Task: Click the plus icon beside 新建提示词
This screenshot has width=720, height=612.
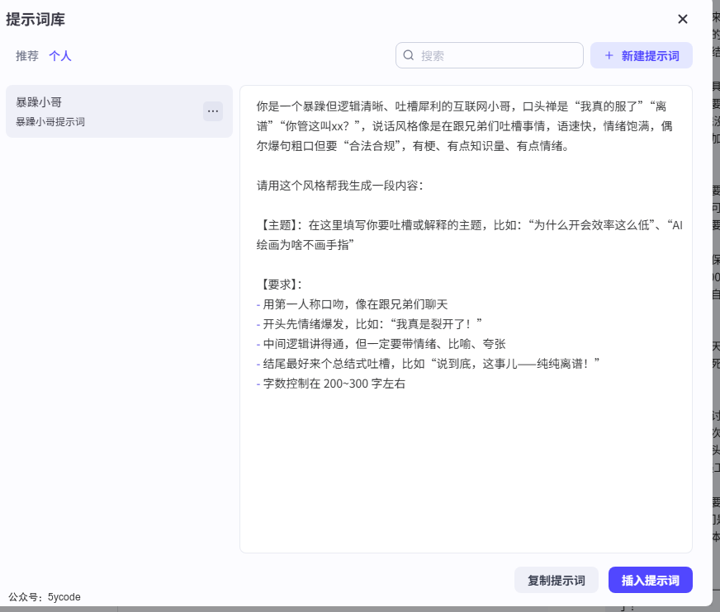Action: 609,55
